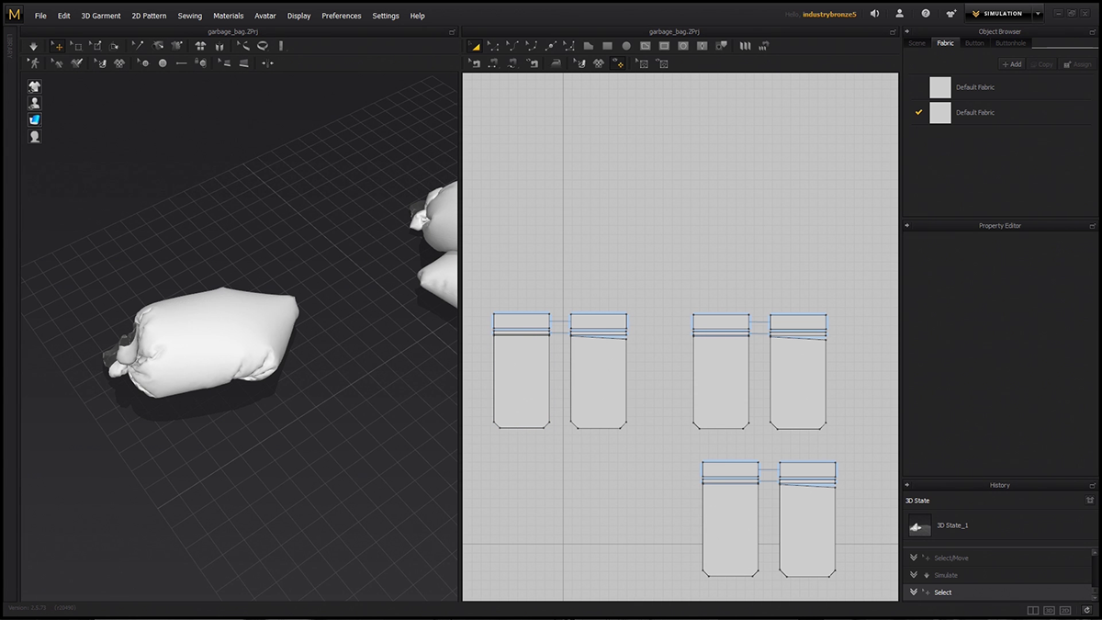Click the Edit Texture icon in 3D toolbar
1102x620 pixels.
(x=100, y=63)
